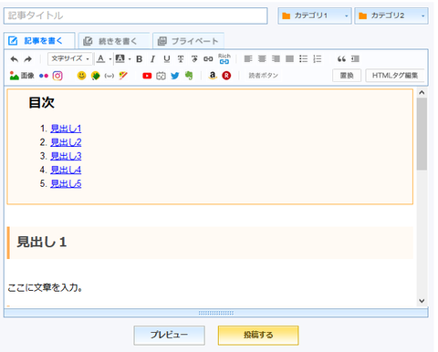The width and height of the screenshot is (438, 352).
Task: Insert a blockquote
Action: pos(341,59)
